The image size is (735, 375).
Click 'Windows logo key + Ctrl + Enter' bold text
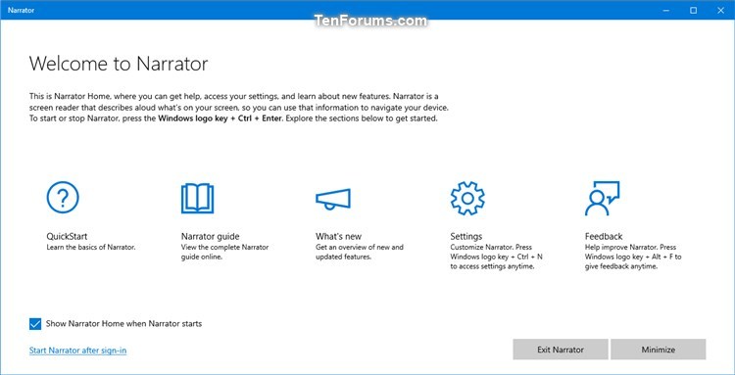pos(220,118)
